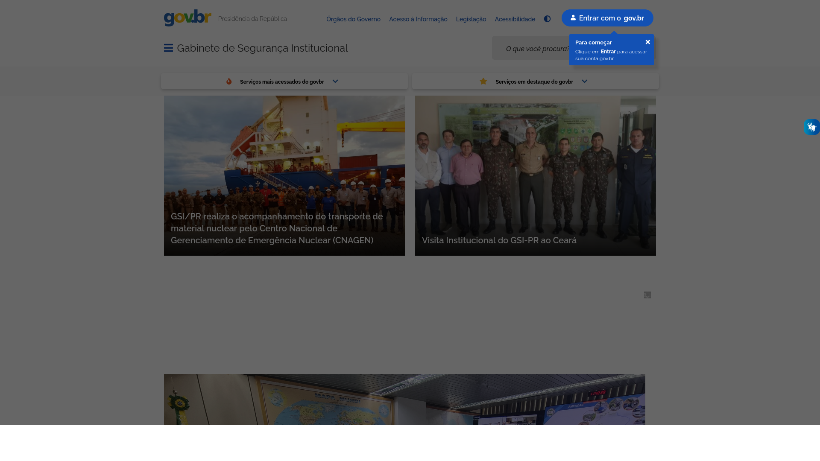The image size is (820, 461).
Task: Click Serviços mais acessados do govbr label
Action: coord(282,82)
